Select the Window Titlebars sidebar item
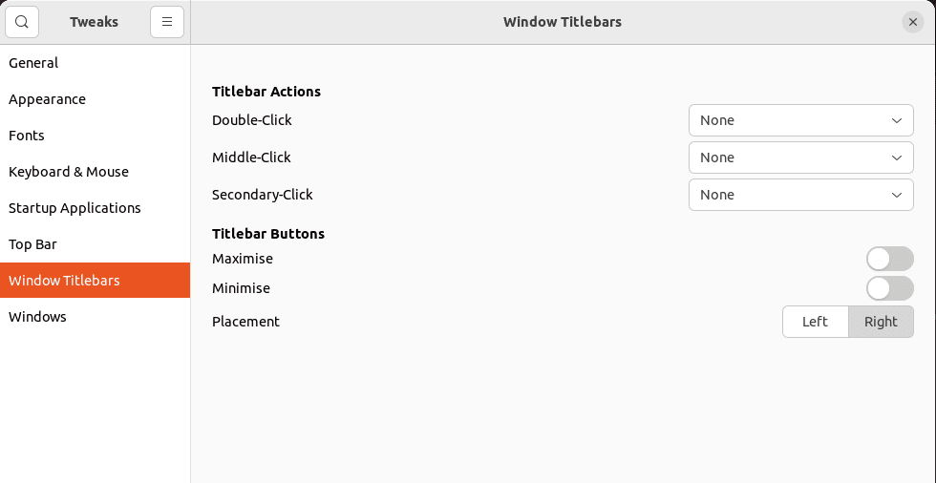 (65, 281)
